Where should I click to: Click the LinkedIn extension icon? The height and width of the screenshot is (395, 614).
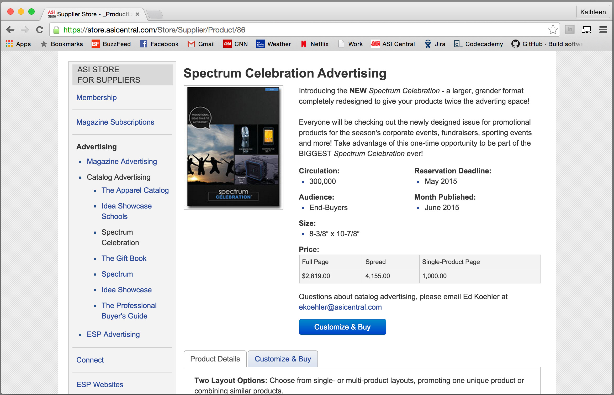point(570,29)
